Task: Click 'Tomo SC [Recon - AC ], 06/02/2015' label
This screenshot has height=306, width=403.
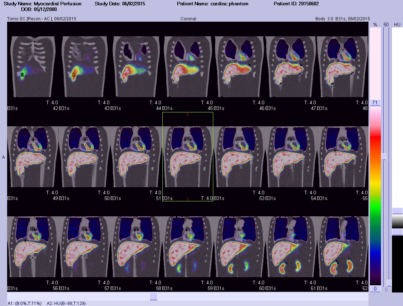Action: [42, 19]
